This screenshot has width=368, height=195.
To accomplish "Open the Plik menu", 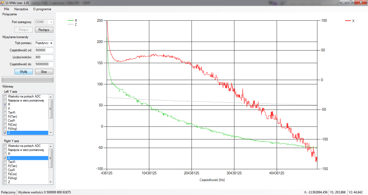I will click(7, 9).
